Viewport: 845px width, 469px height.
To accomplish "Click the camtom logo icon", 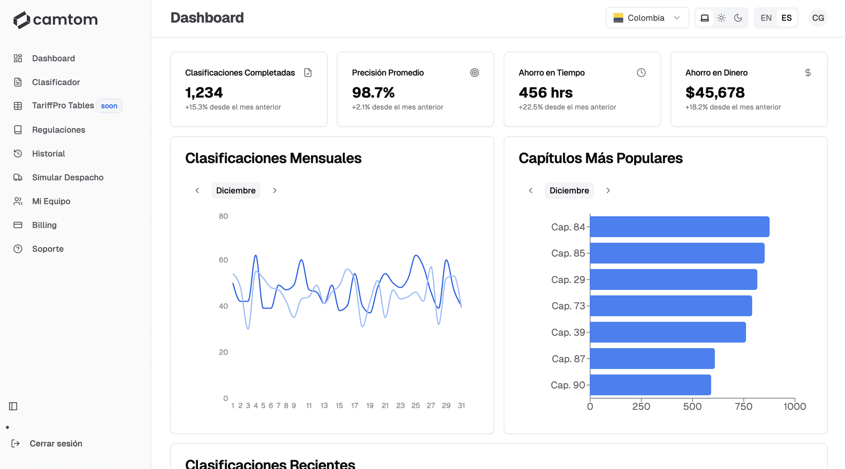I will tap(21, 20).
